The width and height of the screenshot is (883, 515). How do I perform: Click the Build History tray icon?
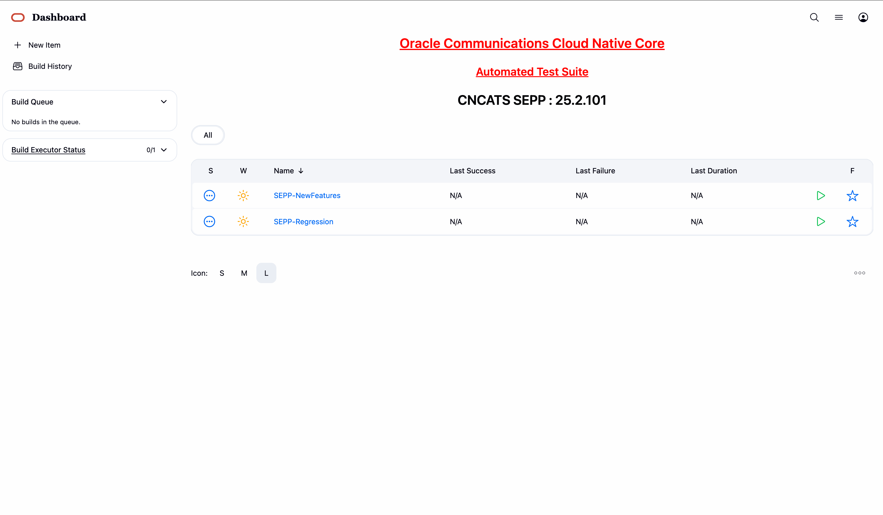click(x=18, y=66)
